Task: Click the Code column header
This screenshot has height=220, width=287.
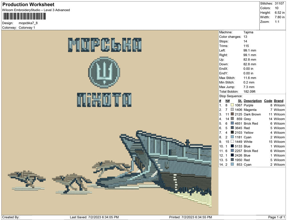Action: (x=268, y=101)
